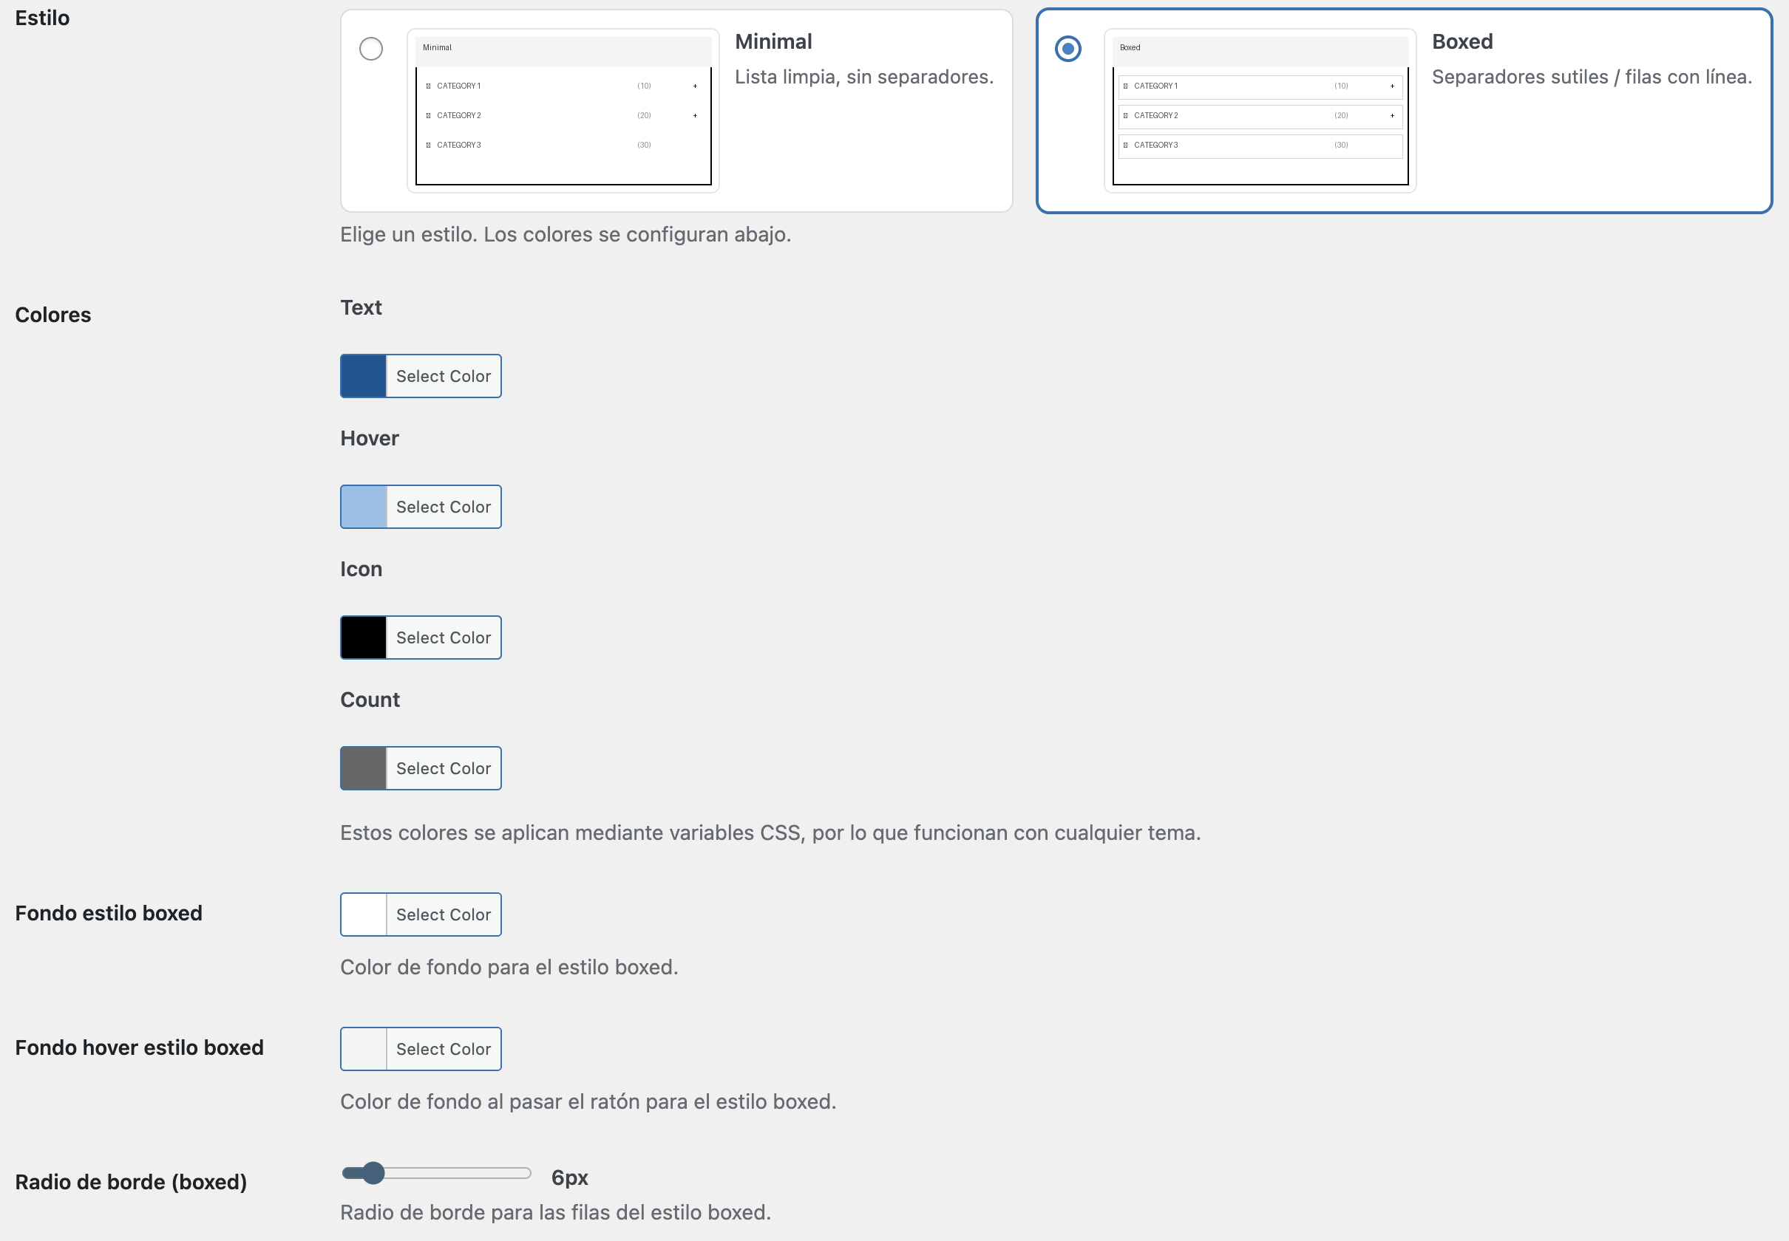
Task: Click the black Icon color swatch
Action: (x=364, y=637)
